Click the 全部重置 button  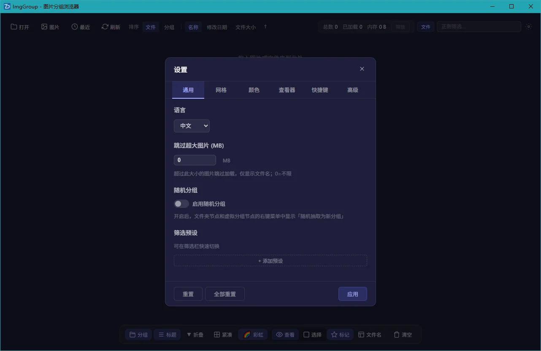coord(225,294)
